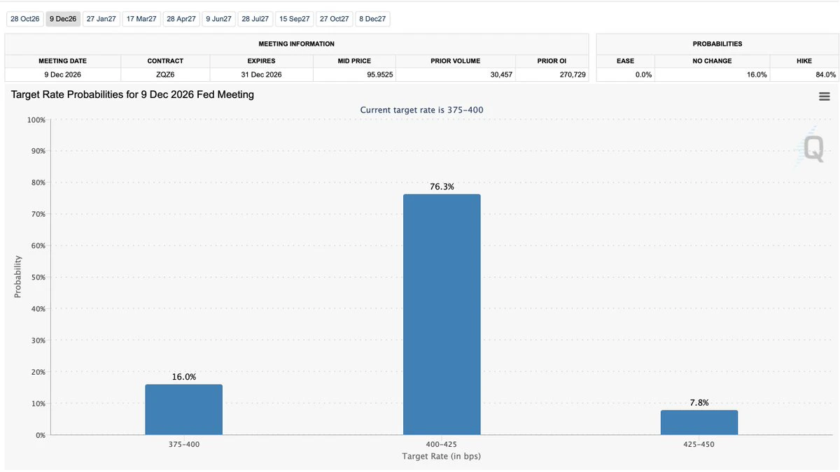Click the 76.3% bar data label
The height and width of the screenshot is (472, 840).
pyautogui.click(x=442, y=187)
